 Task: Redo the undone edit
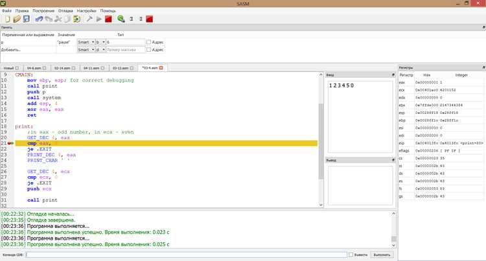coord(49,19)
